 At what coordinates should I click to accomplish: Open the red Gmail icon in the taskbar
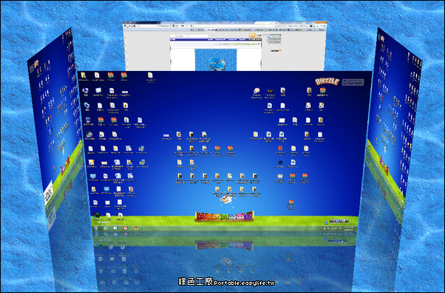(126, 228)
